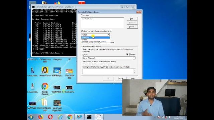Screen dimensions: 214x120
Task: Choose Restart in the open dropdown list
Action: (x=95, y=40)
